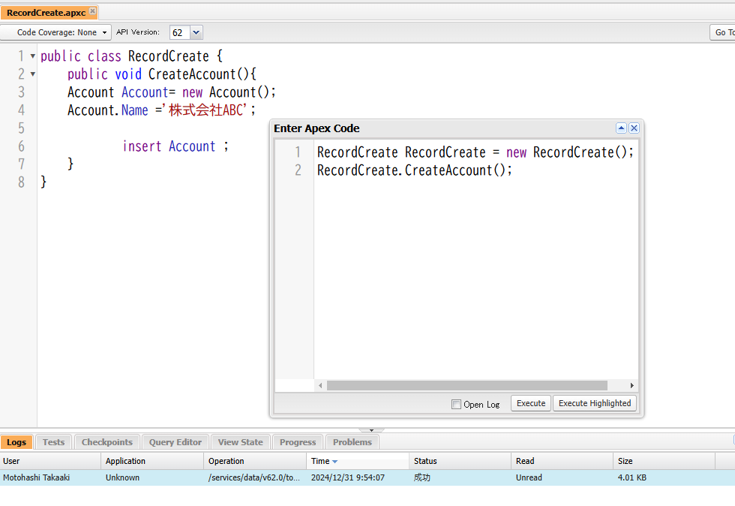Close the RecordCreate.apxc tab

point(93,11)
